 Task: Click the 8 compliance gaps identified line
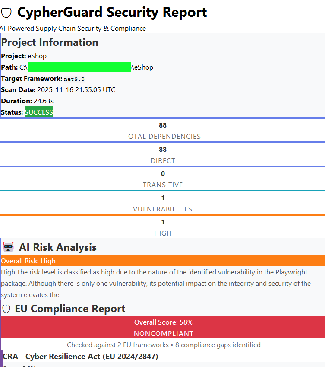pos(164,345)
